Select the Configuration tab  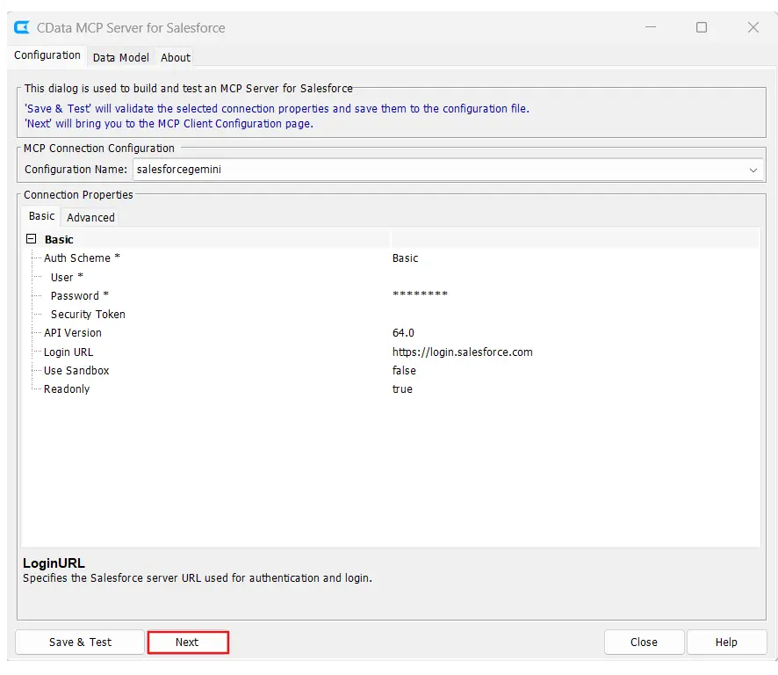coord(47,55)
